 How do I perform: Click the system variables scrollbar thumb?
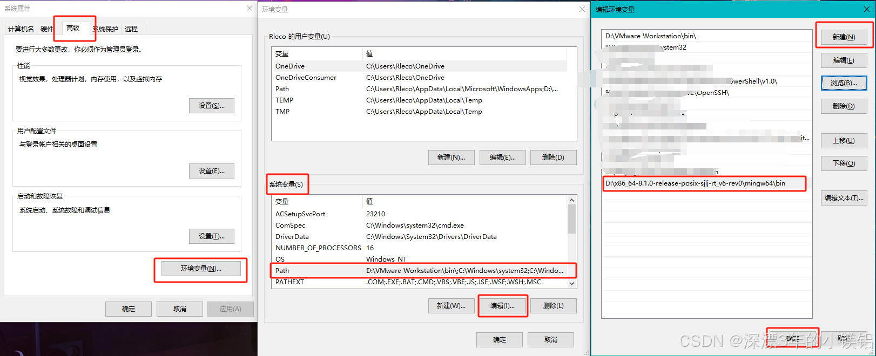571,219
